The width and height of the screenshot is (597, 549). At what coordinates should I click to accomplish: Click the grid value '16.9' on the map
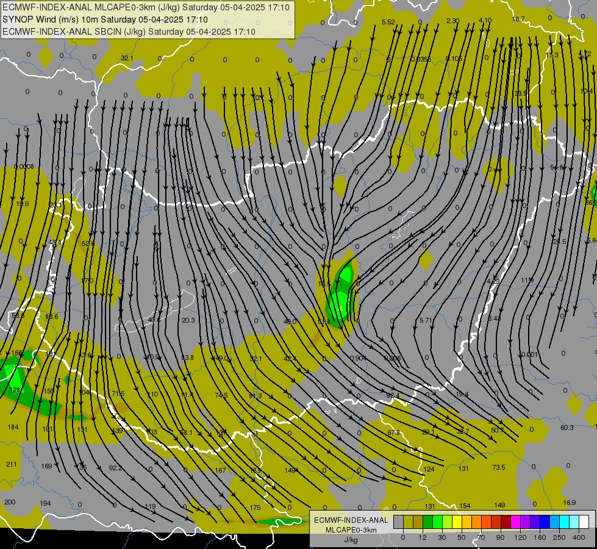coord(570,503)
